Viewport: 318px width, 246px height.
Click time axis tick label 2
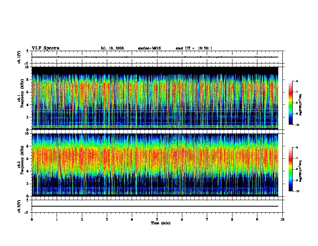click(82, 219)
